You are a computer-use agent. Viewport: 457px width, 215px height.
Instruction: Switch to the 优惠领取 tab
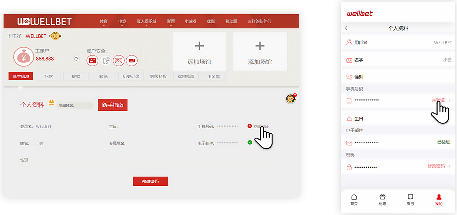[186, 77]
